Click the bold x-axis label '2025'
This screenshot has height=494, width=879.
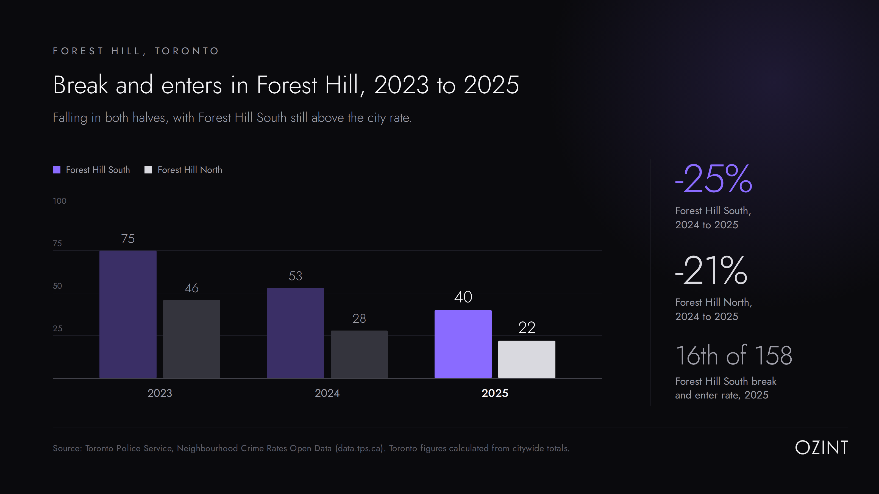tap(495, 393)
